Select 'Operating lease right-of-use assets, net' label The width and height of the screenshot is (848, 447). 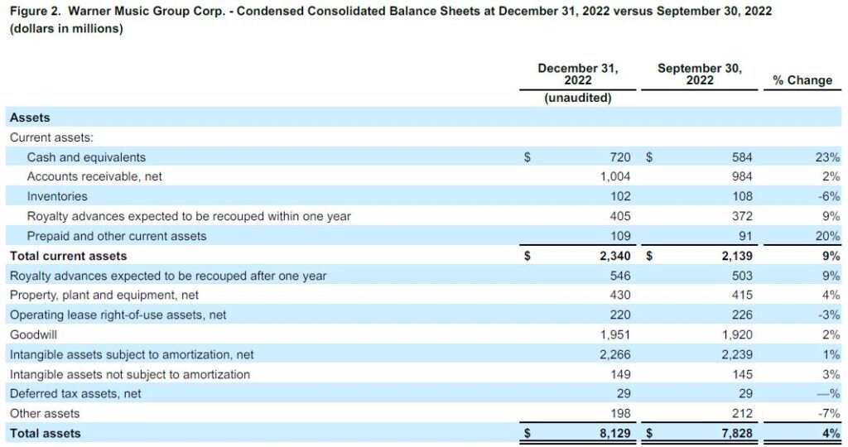[x=118, y=315]
